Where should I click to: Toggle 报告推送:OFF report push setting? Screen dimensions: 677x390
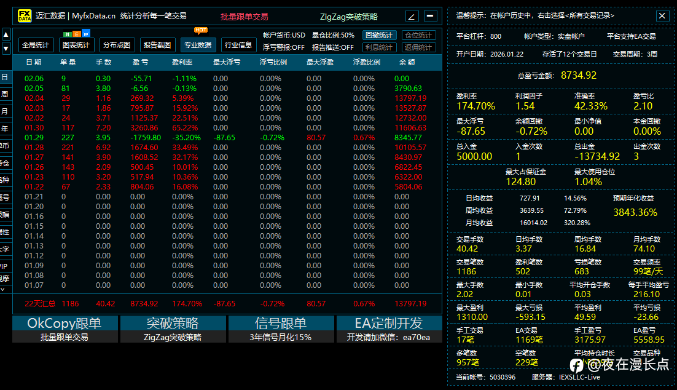point(333,47)
